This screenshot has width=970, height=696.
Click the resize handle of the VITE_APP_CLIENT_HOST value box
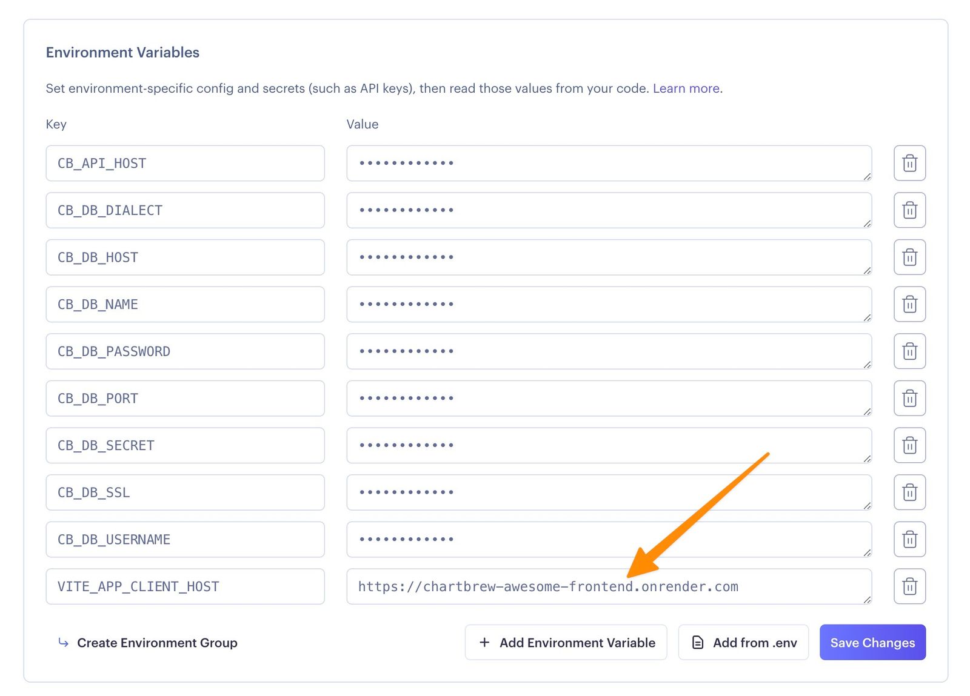(x=867, y=600)
